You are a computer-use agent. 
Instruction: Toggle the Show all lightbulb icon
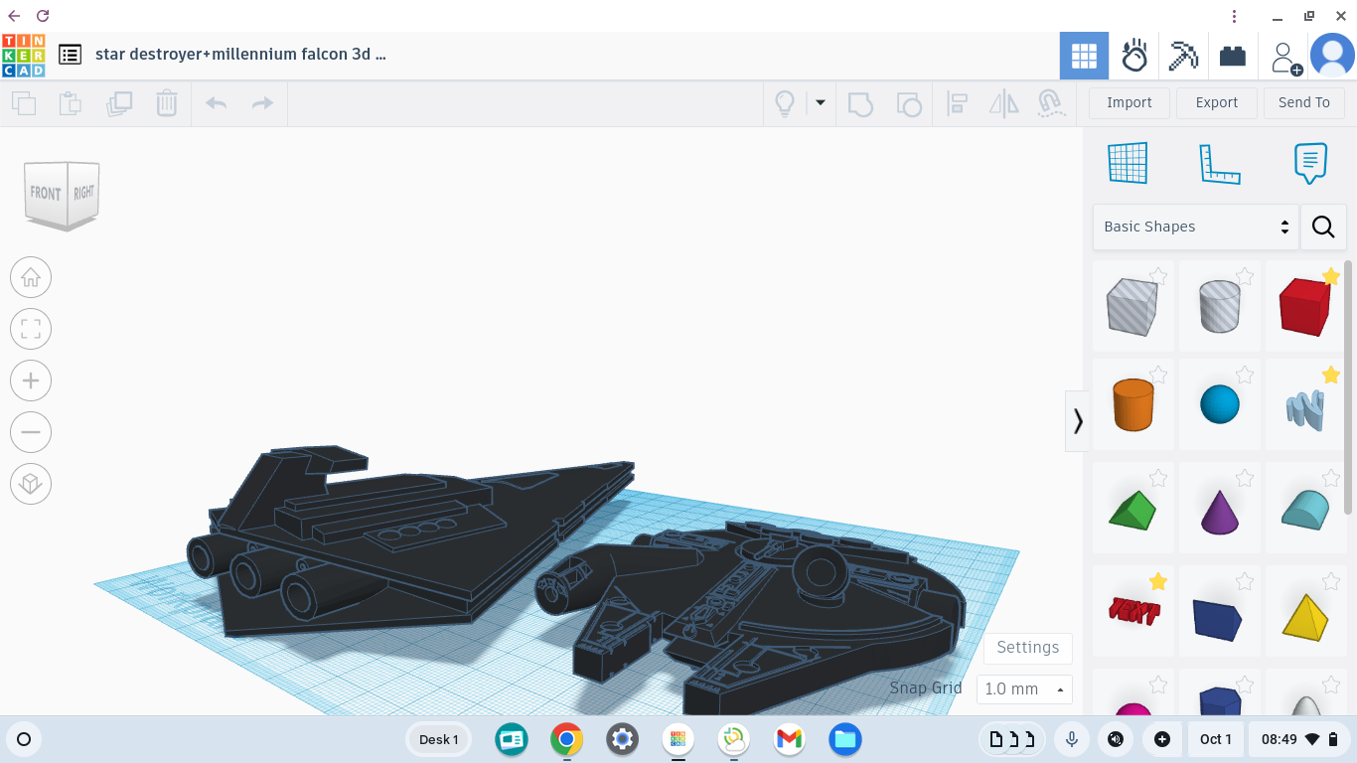pos(785,103)
